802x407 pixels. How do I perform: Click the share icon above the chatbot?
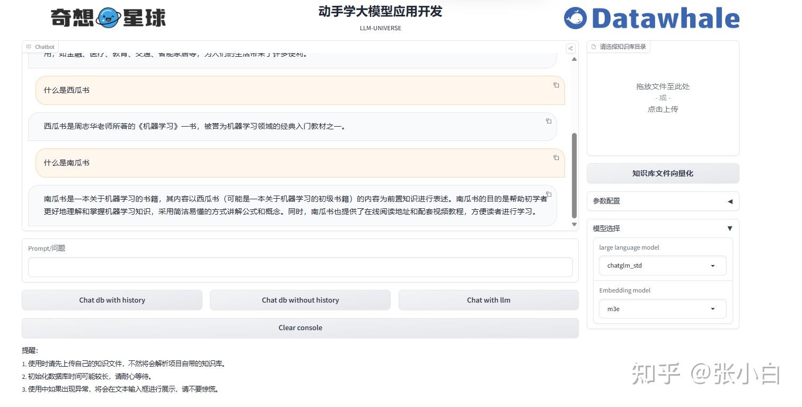[x=570, y=48]
